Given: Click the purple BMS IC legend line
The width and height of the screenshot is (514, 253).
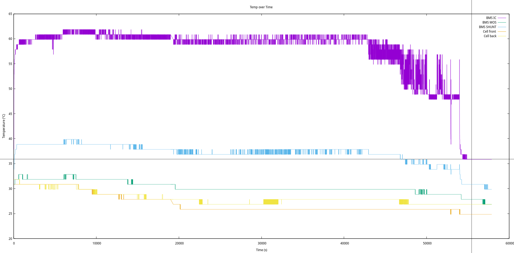Looking at the screenshot, I should coord(502,18).
